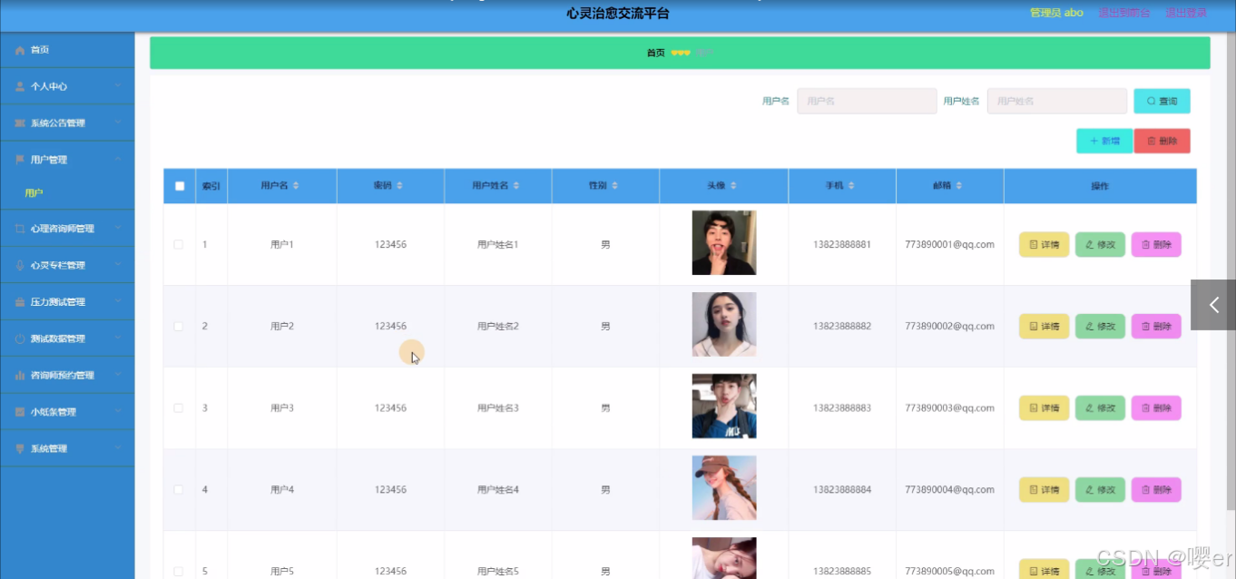Expand the 心灵专栏管理 chevron
This screenshot has width=1236, height=579.
(x=118, y=265)
